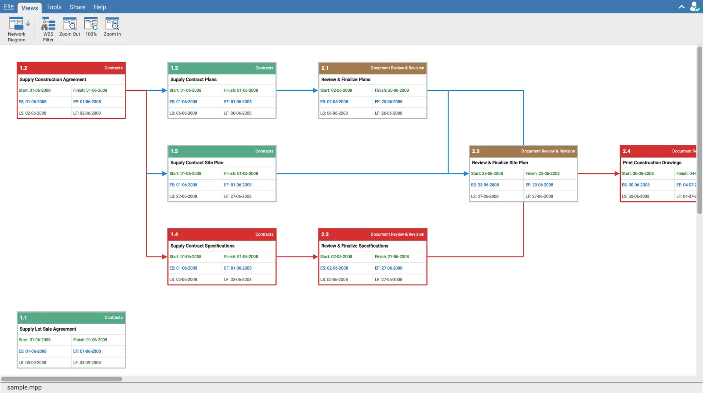Image resolution: width=703 pixels, height=393 pixels.
Task: Click 'LS: 03-09-2008' in task 1.1
Action: pyautogui.click(x=33, y=363)
